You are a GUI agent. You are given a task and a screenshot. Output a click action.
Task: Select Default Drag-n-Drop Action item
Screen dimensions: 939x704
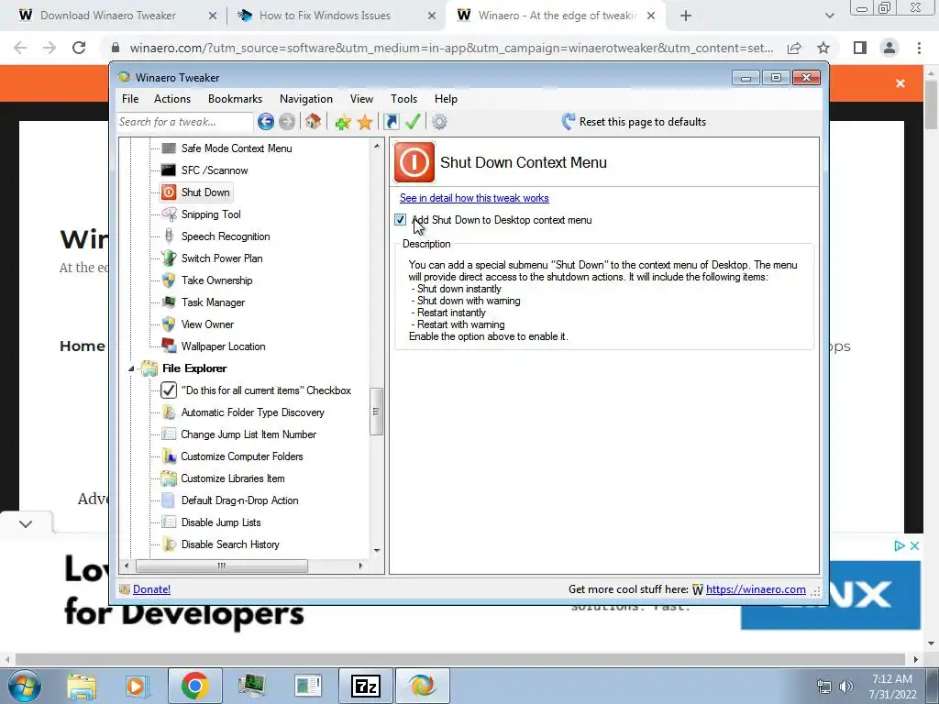pos(239,500)
